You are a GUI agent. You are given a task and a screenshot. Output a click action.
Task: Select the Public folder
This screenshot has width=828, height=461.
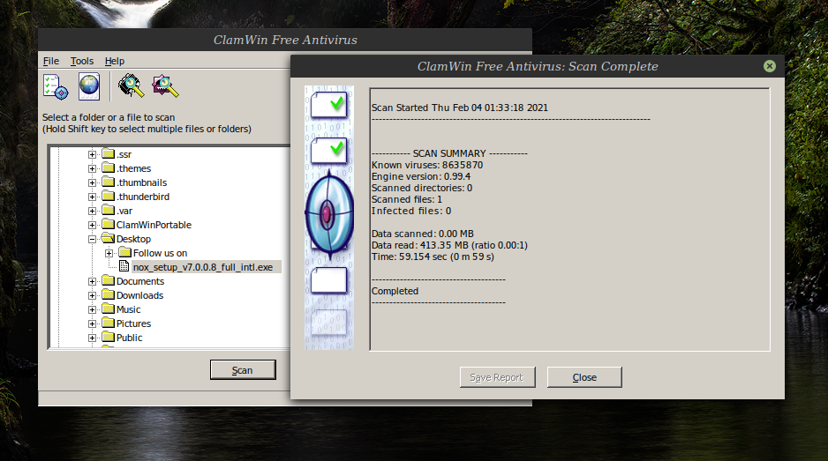click(130, 338)
